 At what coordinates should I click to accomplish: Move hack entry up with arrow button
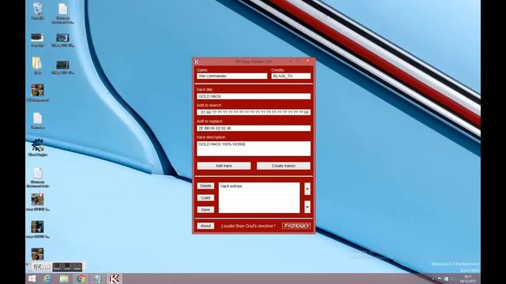tap(308, 189)
